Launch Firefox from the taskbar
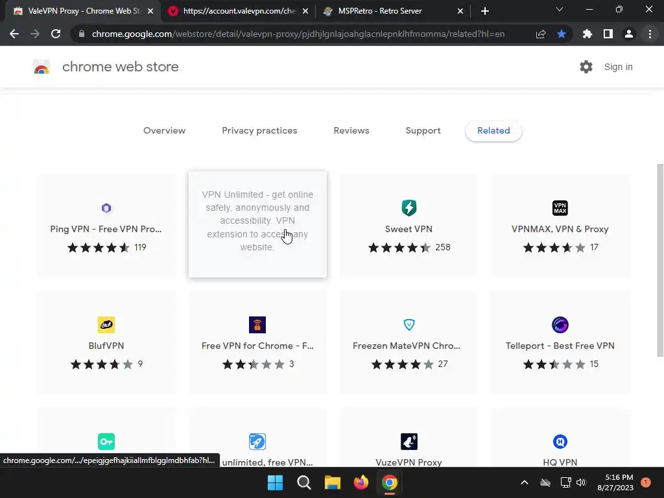 [x=361, y=482]
